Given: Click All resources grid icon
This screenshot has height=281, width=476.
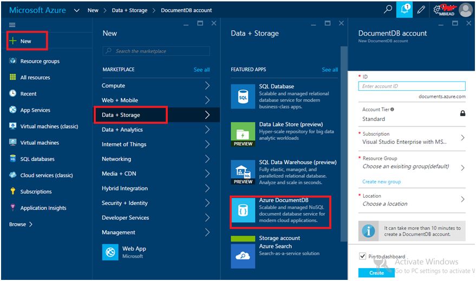Looking at the screenshot, I should click(13, 77).
